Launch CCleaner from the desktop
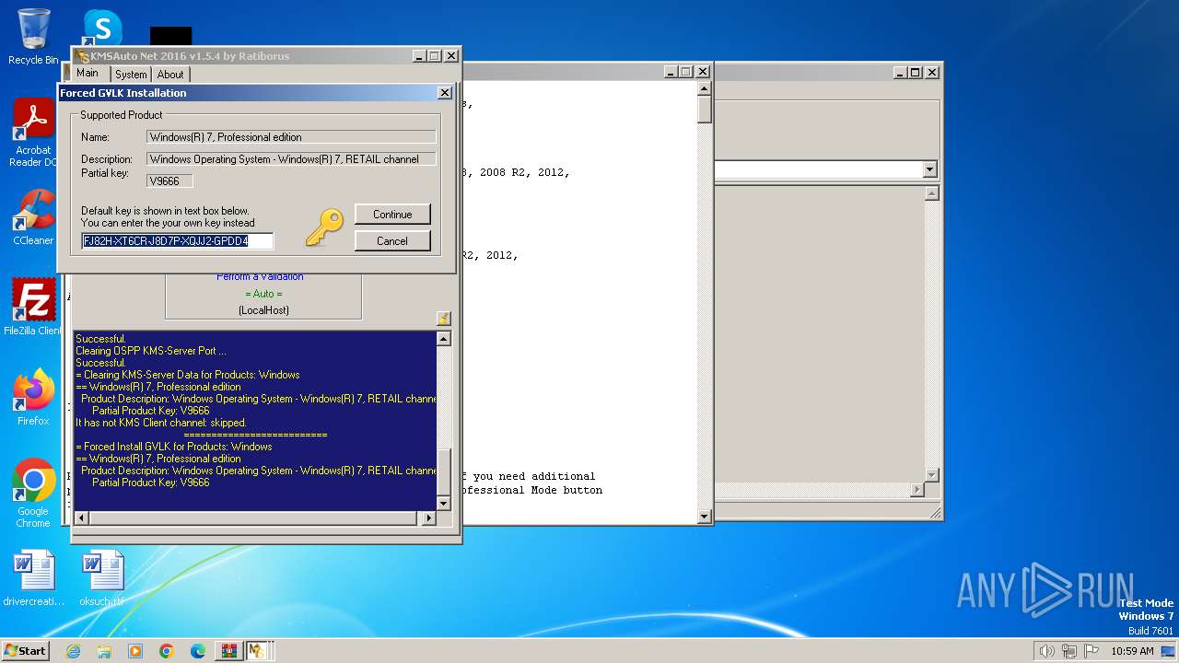The width and height of the screenshot is (1179, 663). [33, 217]
